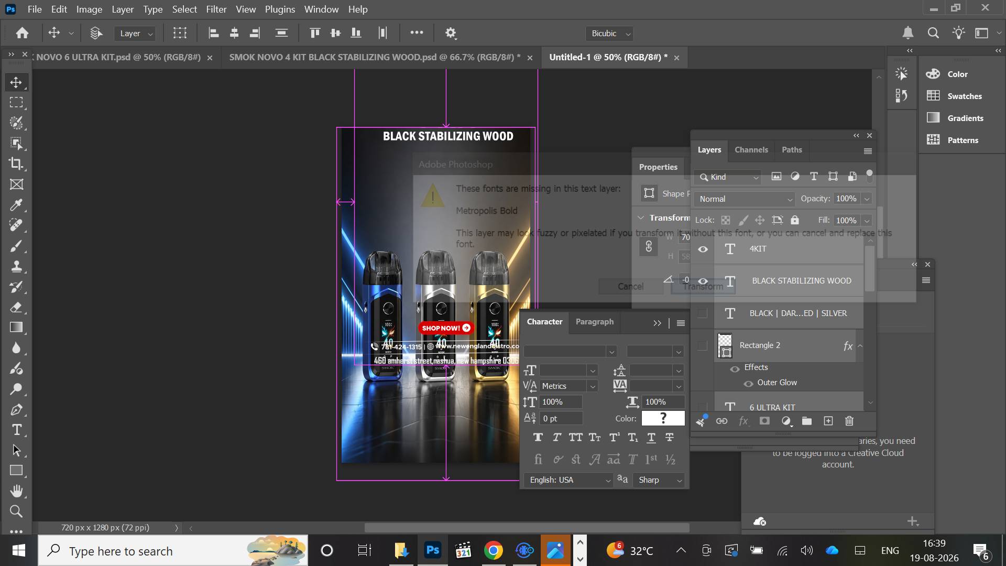
Task: Open the Swatches panel
Action: [964, 96]
